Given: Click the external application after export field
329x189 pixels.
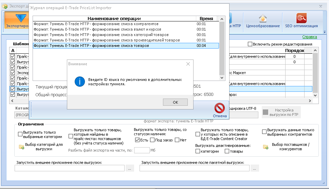Looking at the screenshot, I should [70, 168].
